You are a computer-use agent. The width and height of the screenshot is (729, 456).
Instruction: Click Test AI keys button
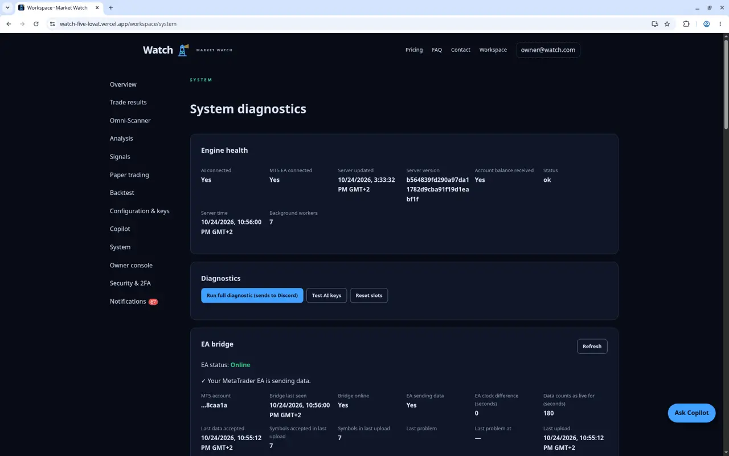(x=326, y=295)
